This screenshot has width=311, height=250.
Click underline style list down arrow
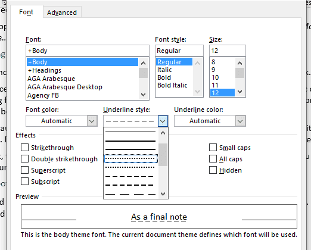coord(163,194)
